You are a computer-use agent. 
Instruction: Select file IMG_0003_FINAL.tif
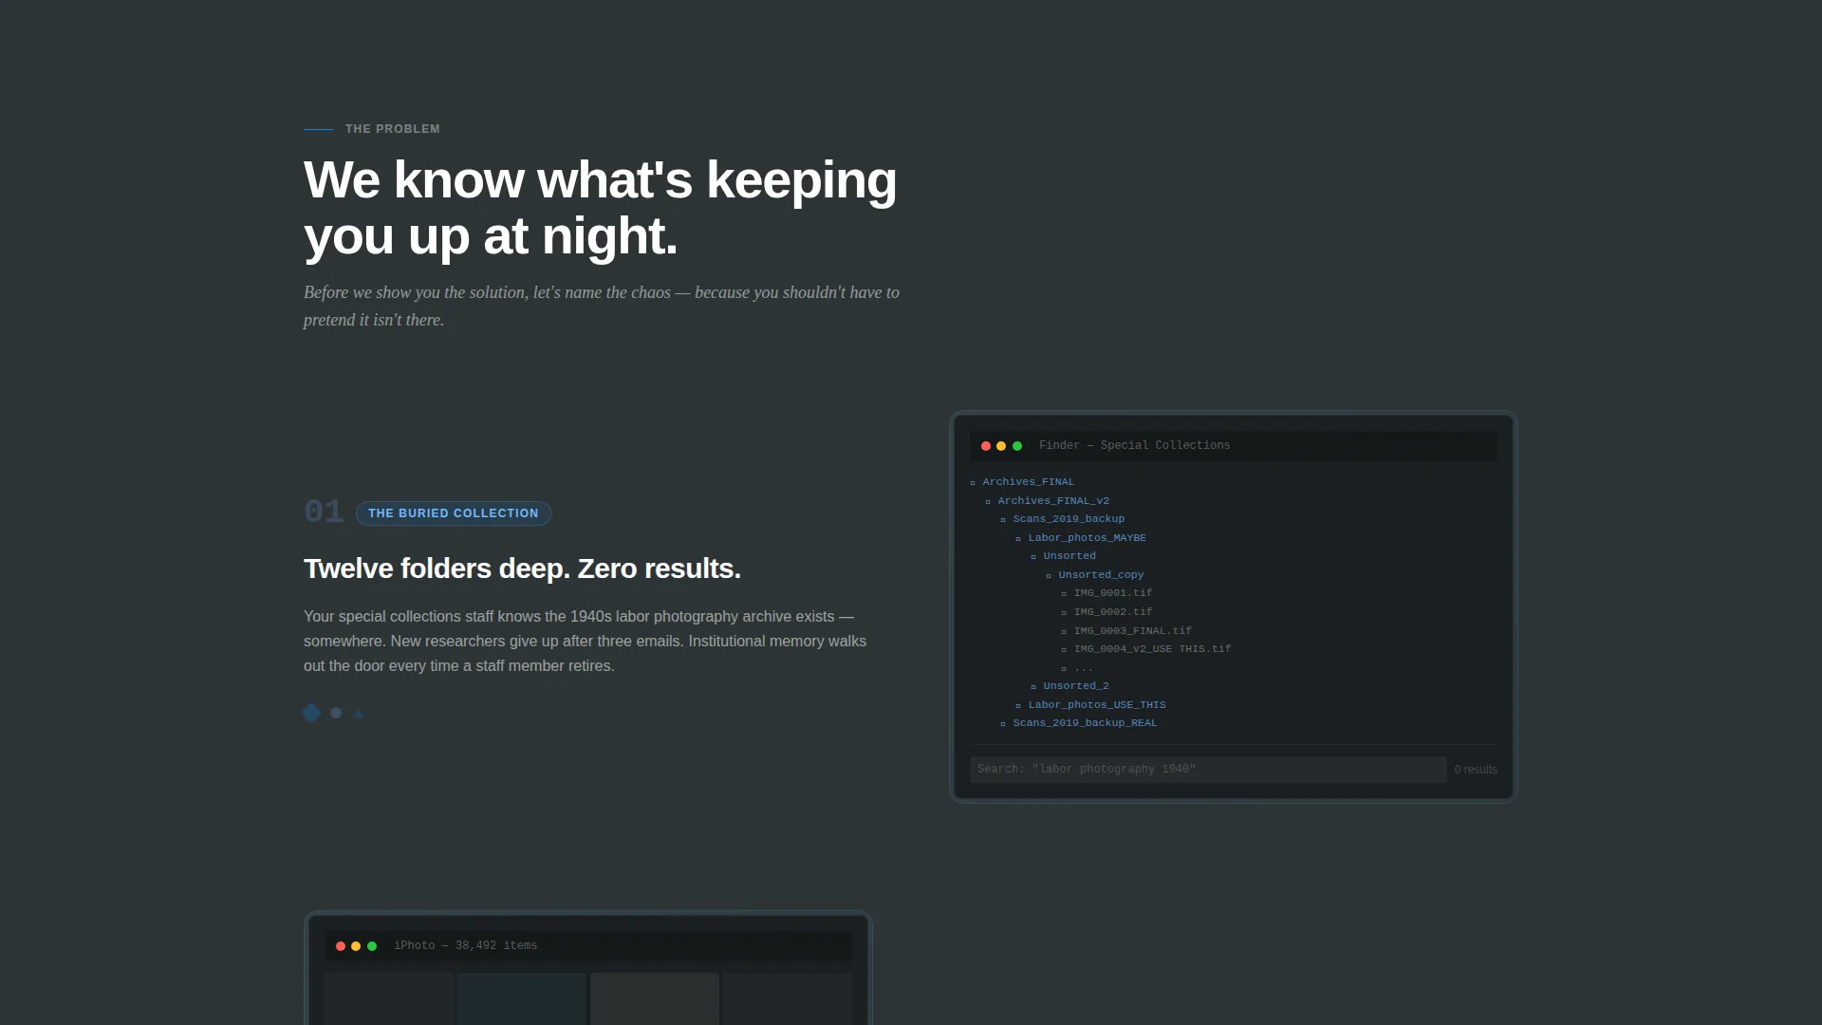(x=1126, y=631)
